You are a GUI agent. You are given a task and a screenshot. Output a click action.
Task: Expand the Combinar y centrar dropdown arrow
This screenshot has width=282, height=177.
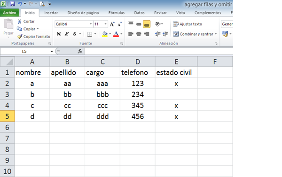[x=216, y=34]
